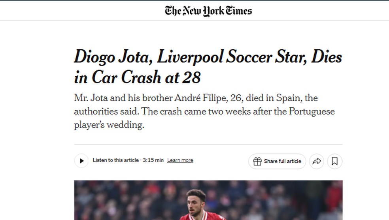Screen dimensions: 389x220
Task: Click "player's wedding" in the summary
Action: (109, 125)
